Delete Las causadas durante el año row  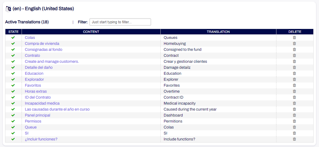294,109
